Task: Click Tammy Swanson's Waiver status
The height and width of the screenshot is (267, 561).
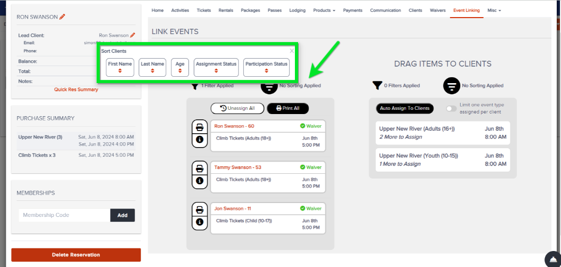Action: coord(310,167)
